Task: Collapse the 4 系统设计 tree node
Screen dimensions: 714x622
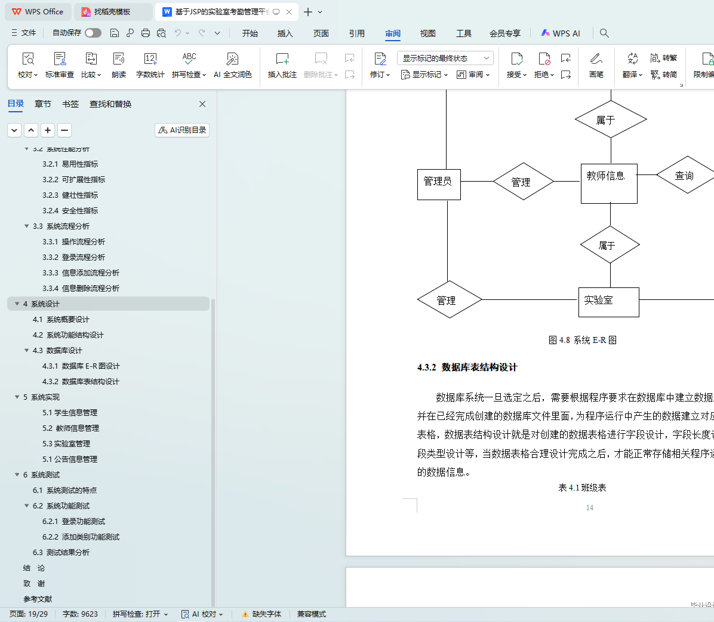Action: [17, 304]
